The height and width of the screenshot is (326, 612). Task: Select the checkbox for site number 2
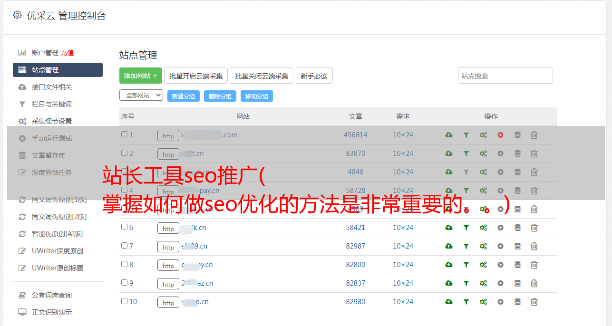click(x=124, y=153)
